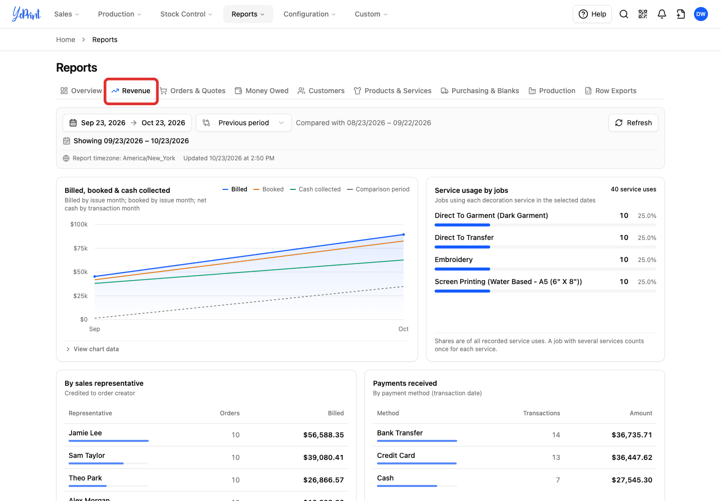Switch to the Revenue tab
This screenshot has width=721, height=501.
coord(131,91)
